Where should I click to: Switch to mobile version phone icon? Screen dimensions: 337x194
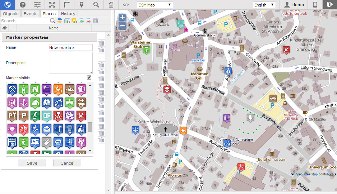[x=315, y=5]
